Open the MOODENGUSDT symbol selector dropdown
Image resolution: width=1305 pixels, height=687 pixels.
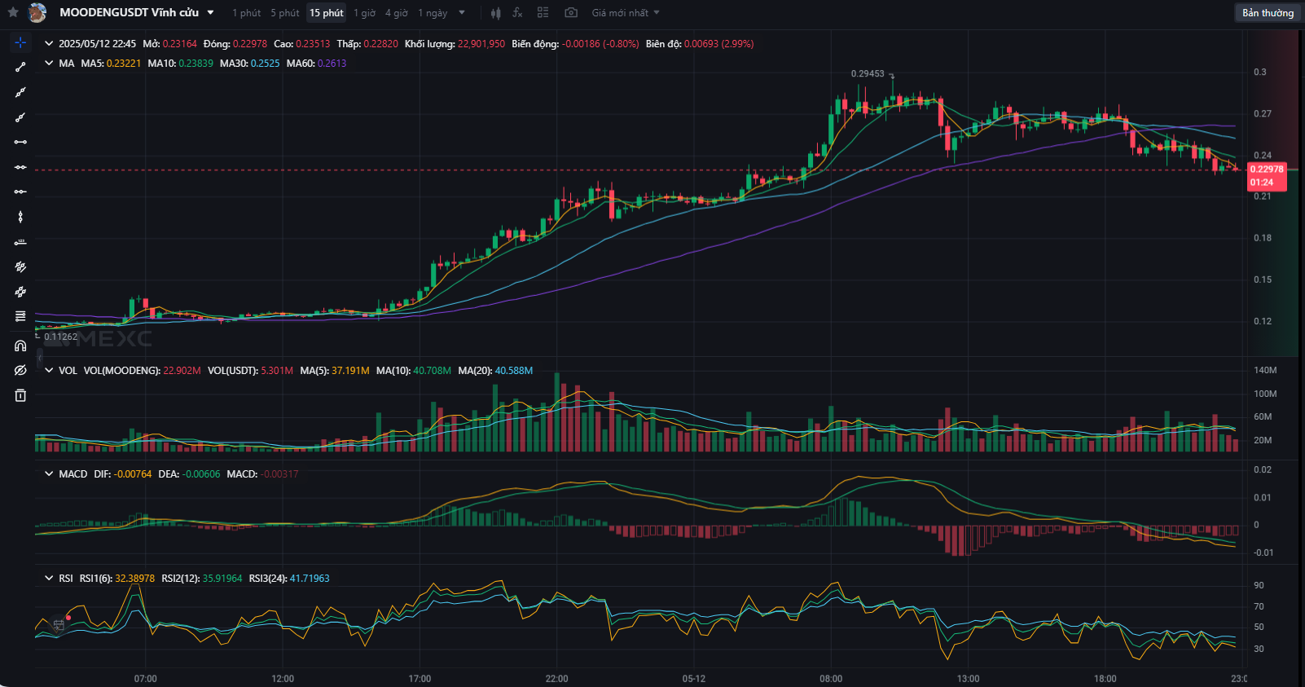pyautogui.click(x=210, y=13)
